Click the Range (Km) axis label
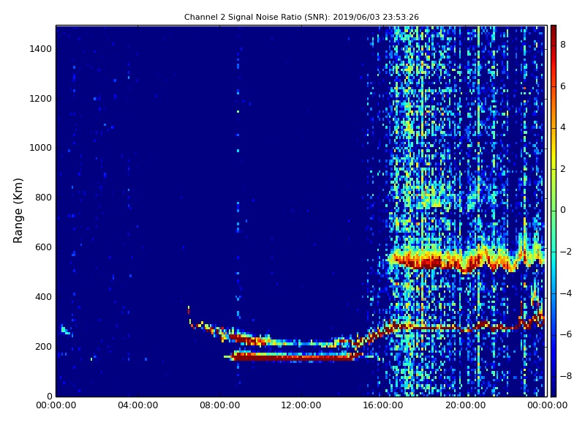585x439 pixels. pos(18,211)
